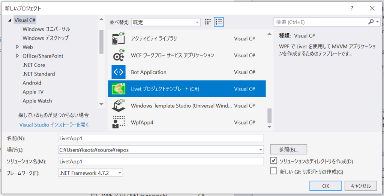Collapse the Visual C# tree node
This screenshot has width=384, height=196.
(10, 20)
